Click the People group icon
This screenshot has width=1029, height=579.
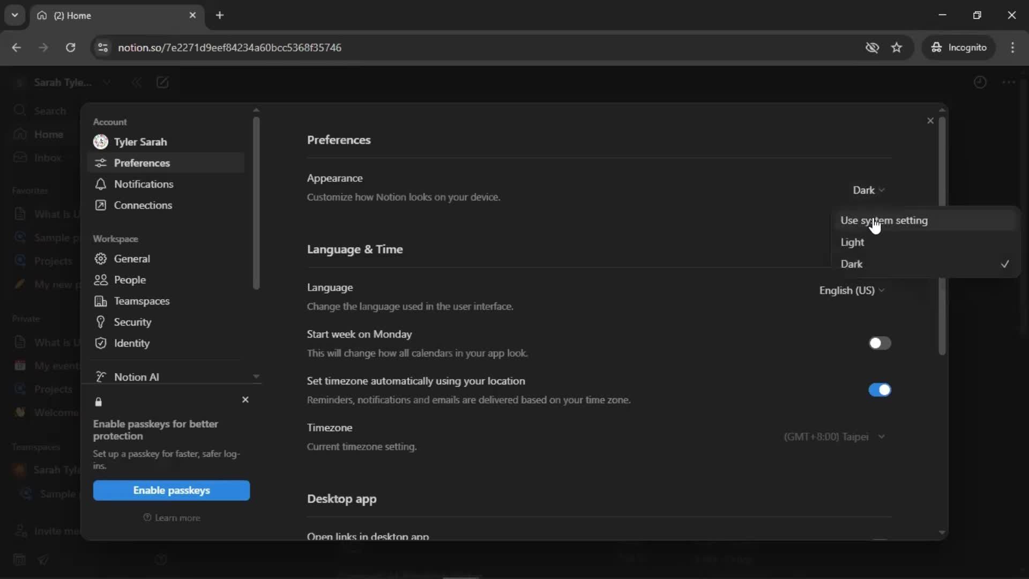[x=100, y=280]
